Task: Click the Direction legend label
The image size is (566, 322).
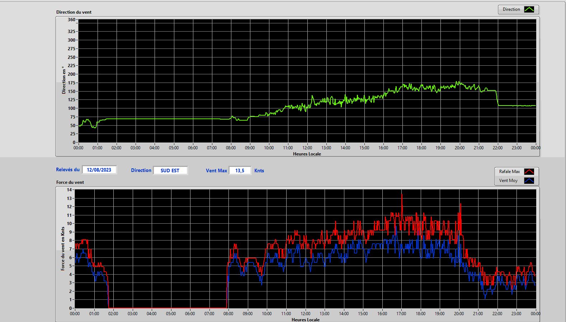Action: click(511, 9)
